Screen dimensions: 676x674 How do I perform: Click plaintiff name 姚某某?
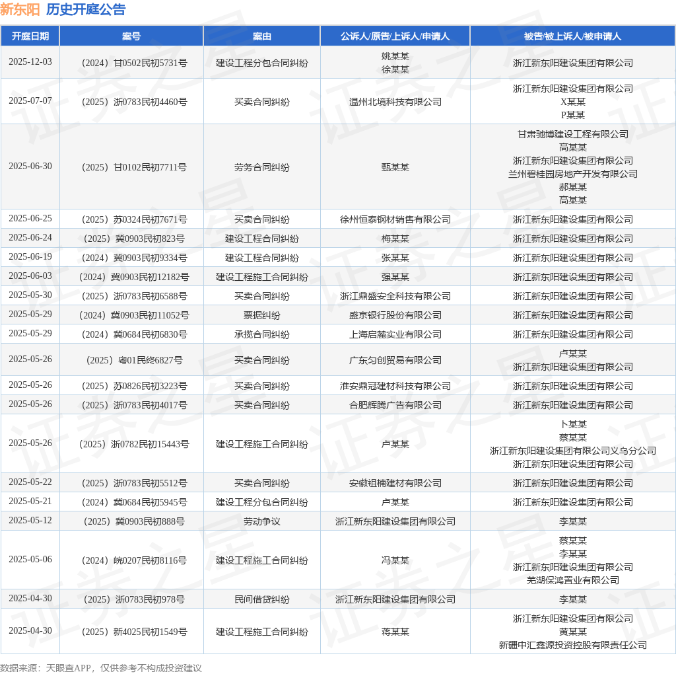[395, 56]
